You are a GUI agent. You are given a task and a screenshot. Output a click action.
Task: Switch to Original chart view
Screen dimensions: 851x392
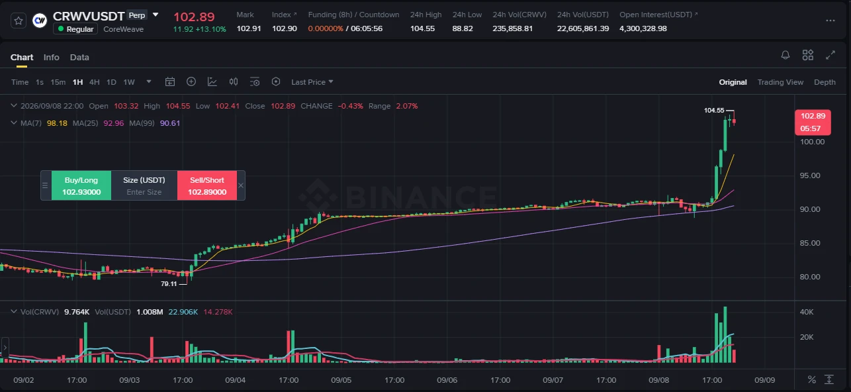point(733,82)
